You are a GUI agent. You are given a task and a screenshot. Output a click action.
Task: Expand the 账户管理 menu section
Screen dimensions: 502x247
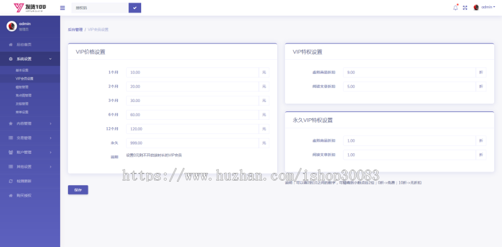(30, 152)
